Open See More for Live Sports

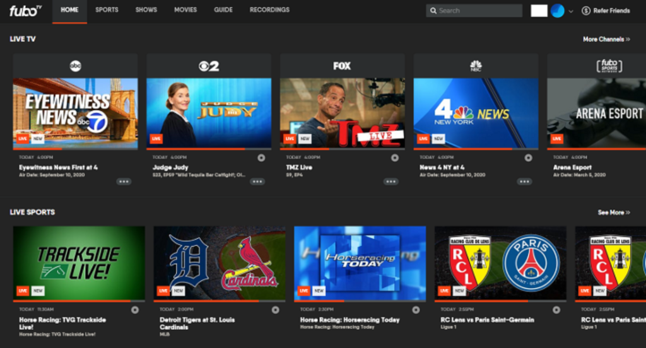pos(614,212)
